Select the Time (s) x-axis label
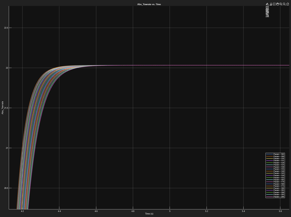 [x=149, y=214]
